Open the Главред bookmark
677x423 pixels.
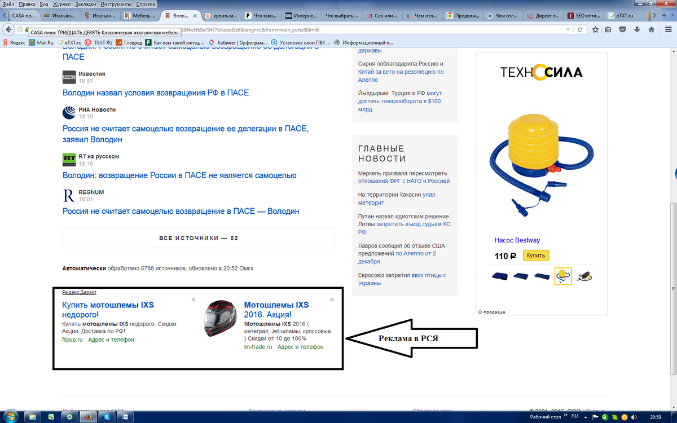[129, 42]
